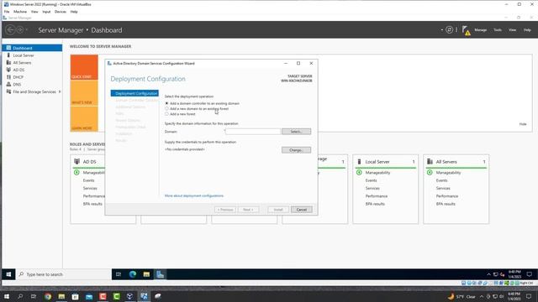Open Events in the AD DS tile
Screen dimensions: 538x302
[x=88, y=180]
